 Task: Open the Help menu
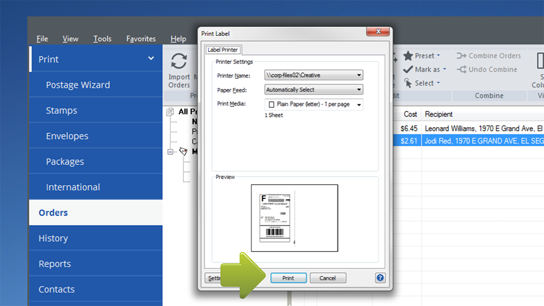click(x=178, y=39)
